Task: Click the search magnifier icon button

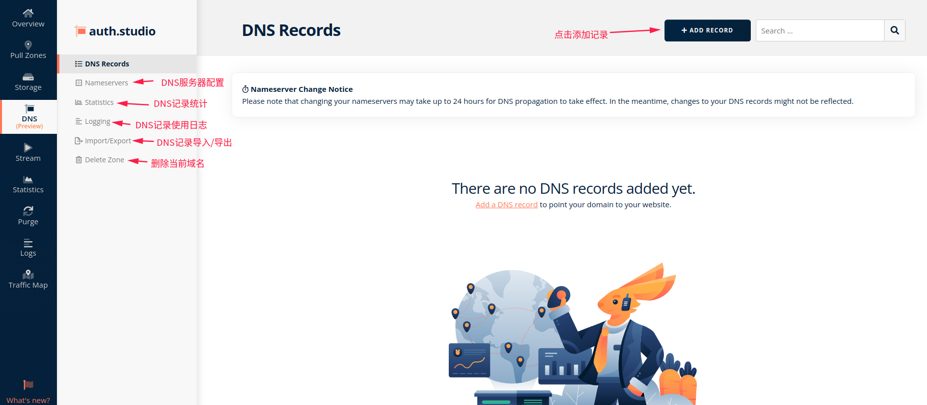Action: pos(895,30)
